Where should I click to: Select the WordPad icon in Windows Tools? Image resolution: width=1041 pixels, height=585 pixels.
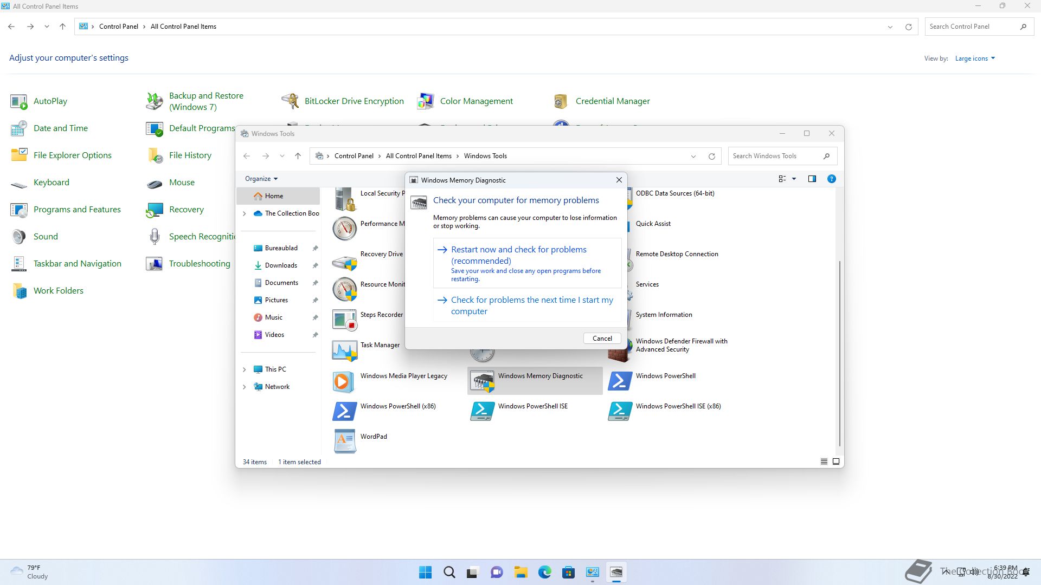[344, 441]
